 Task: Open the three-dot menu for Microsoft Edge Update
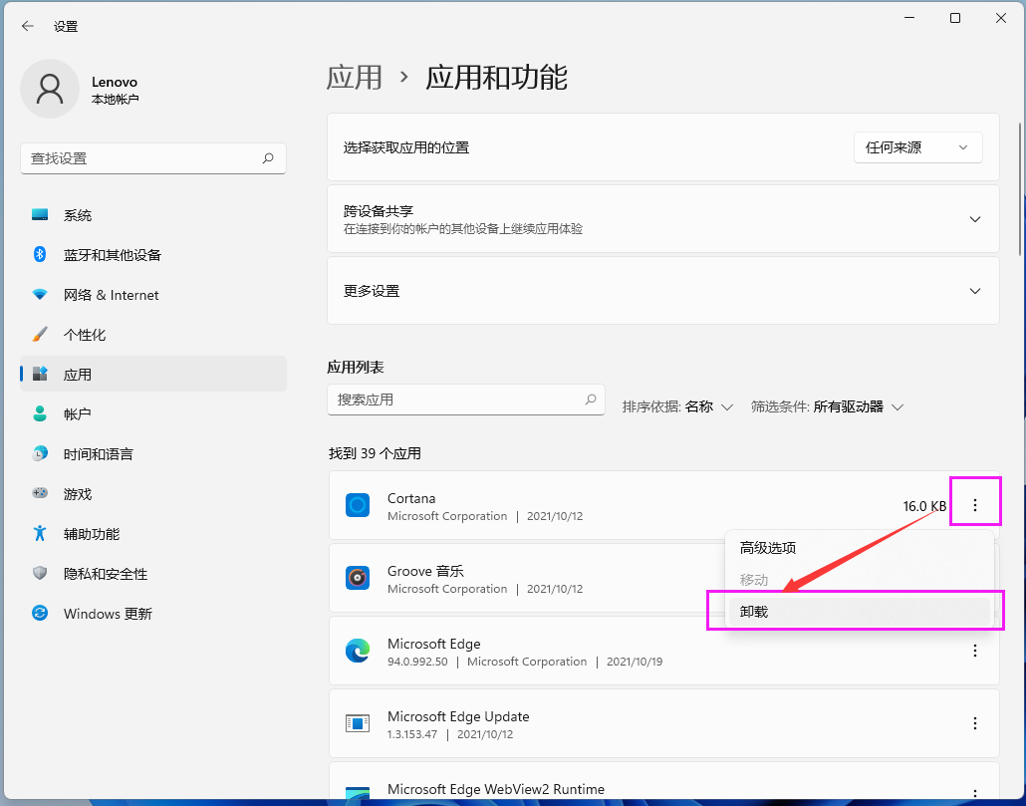tap(975, 723)
